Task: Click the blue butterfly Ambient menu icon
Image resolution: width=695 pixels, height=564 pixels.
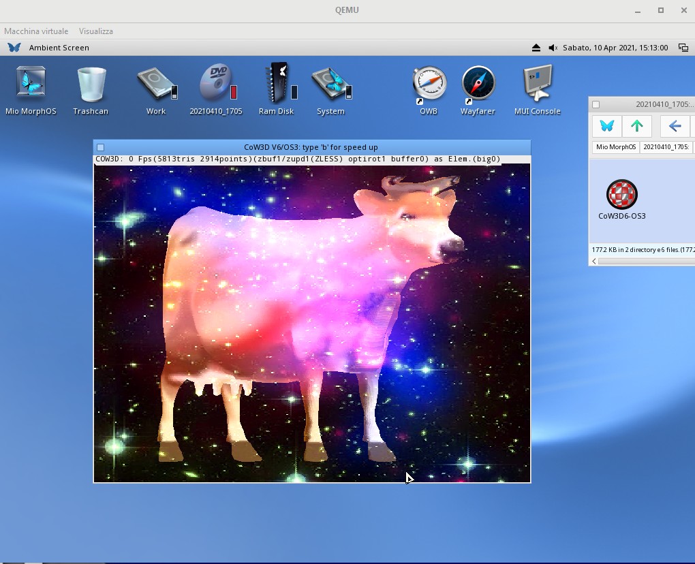Action: [14, 48]
